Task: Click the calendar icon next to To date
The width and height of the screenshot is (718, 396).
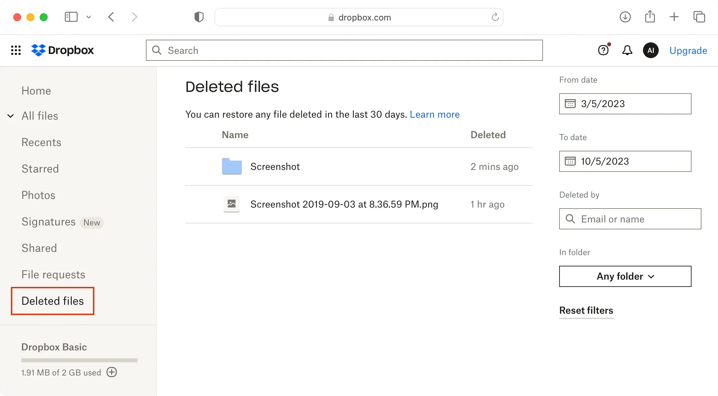Action: point(570,161)
